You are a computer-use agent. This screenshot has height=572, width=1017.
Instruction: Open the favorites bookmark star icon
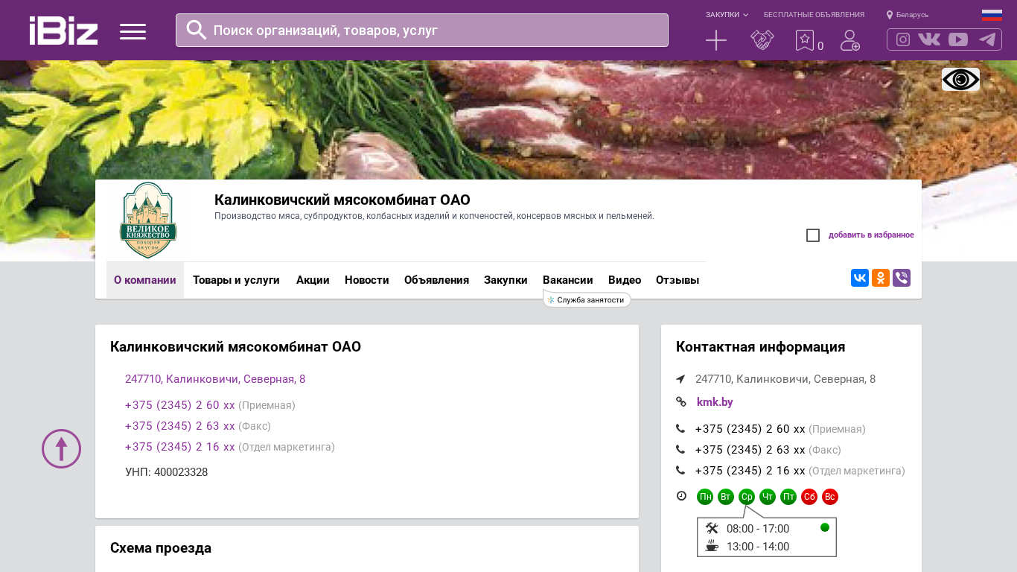[x=805, y=40]
